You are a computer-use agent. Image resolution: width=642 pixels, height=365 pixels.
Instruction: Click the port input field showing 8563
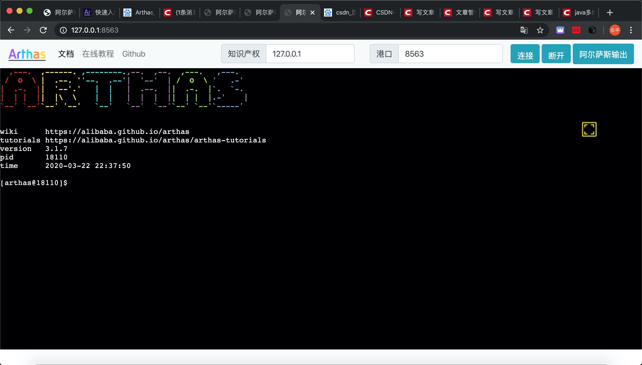(450, 54)
